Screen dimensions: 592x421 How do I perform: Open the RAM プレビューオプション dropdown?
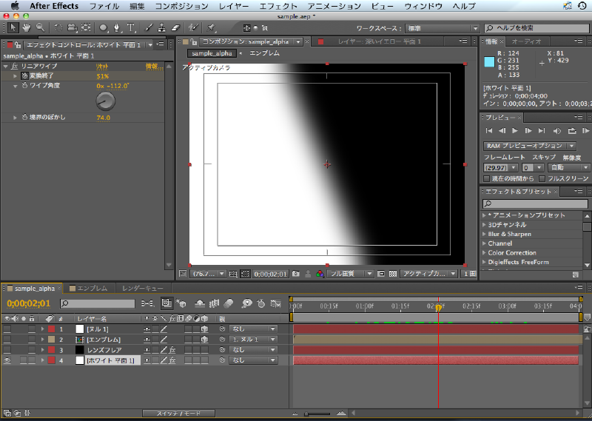pyautogui.click(x=530, y=146)
